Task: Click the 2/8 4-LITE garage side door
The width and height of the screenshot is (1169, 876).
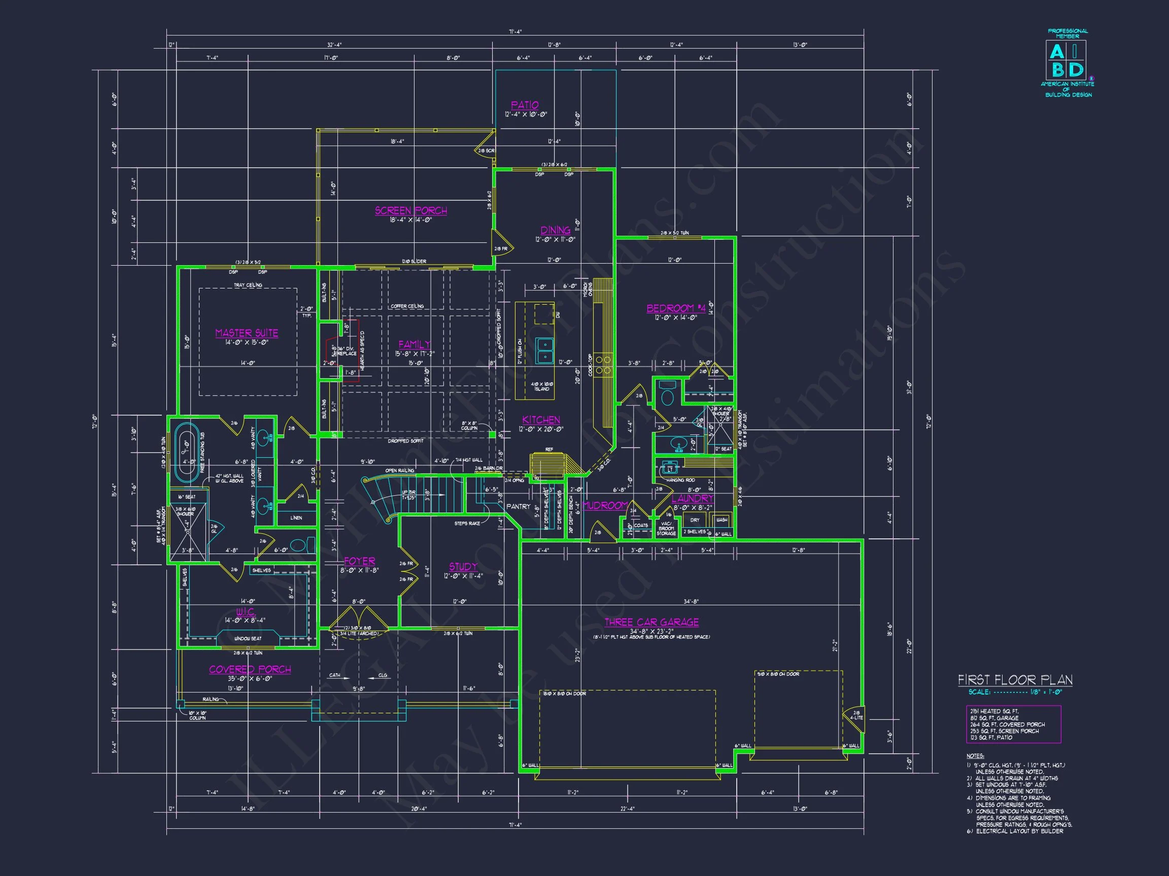Action: (856, 717)
